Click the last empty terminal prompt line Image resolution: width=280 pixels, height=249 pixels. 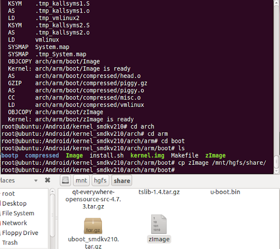[x=88, y=170]
